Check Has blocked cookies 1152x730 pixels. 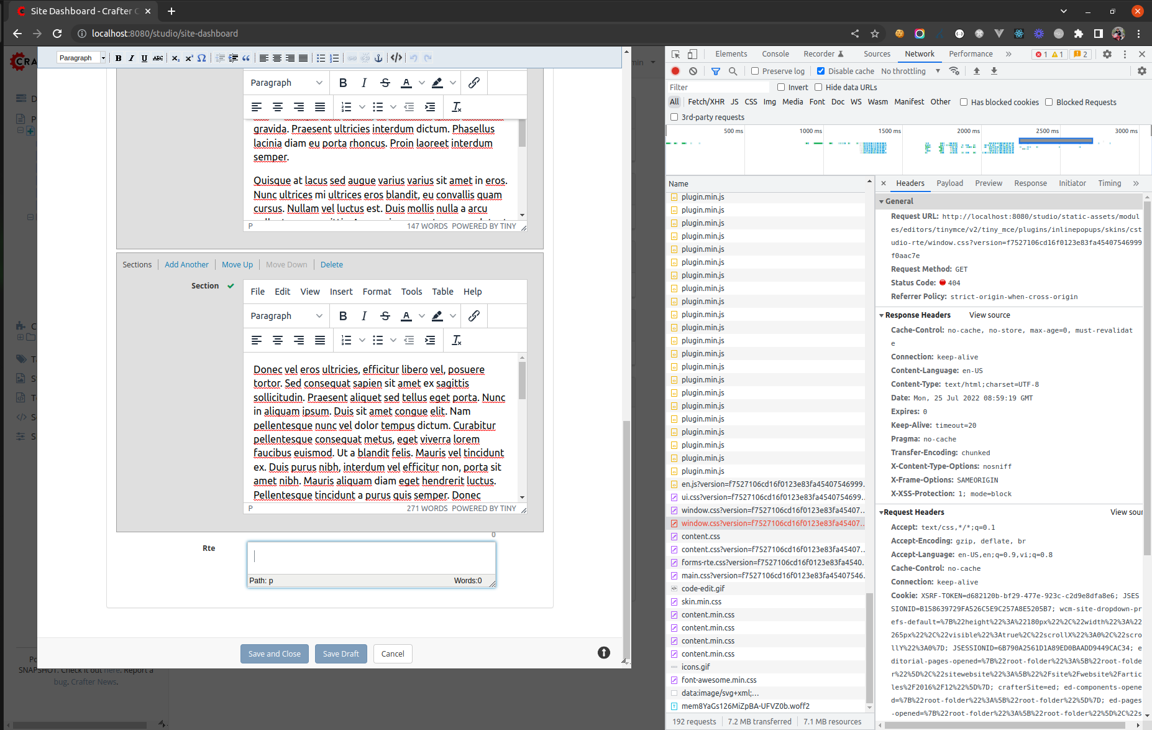964,102
